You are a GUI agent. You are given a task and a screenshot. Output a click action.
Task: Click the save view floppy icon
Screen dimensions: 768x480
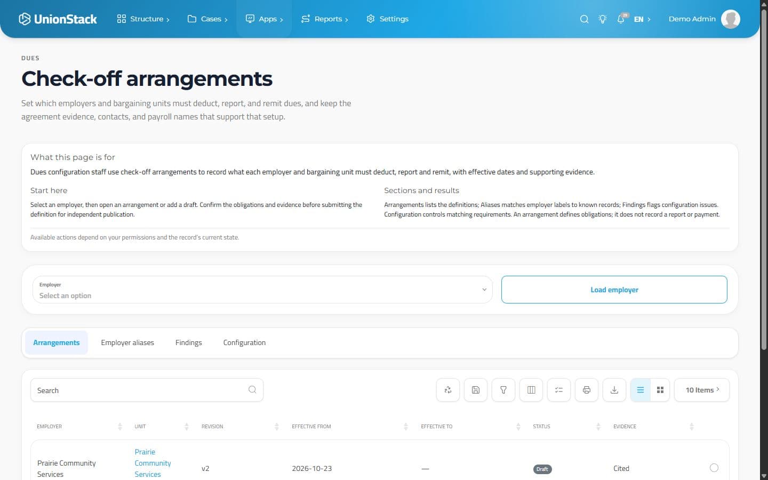coord(476,390)
